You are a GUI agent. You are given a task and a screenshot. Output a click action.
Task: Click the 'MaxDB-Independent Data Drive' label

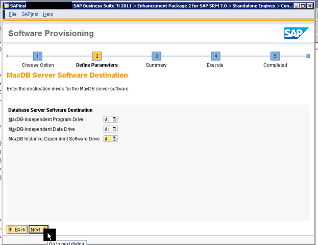pyautogui.click(x=41, y=129)
